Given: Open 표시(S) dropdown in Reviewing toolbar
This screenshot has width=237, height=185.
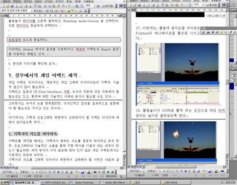Looking at the screenshot, I should (x=38, y=11).
